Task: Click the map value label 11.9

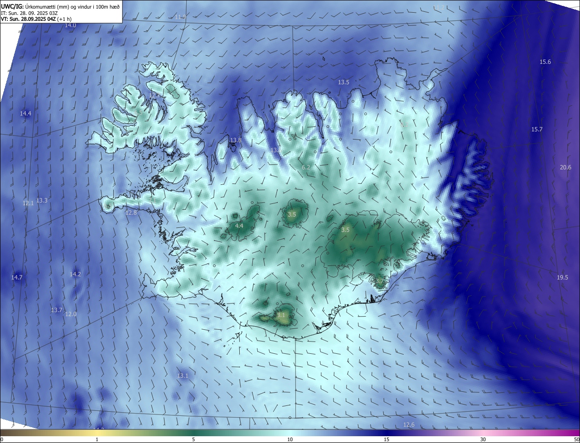Action: click(x=180, y=17)
